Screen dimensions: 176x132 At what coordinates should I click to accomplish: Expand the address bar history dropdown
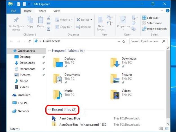(119, 41)
